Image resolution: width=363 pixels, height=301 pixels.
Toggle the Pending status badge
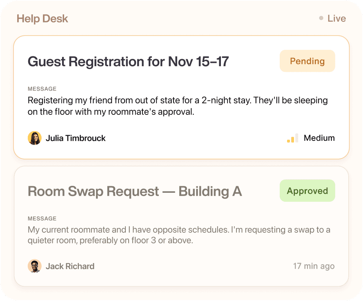[307, 61]
